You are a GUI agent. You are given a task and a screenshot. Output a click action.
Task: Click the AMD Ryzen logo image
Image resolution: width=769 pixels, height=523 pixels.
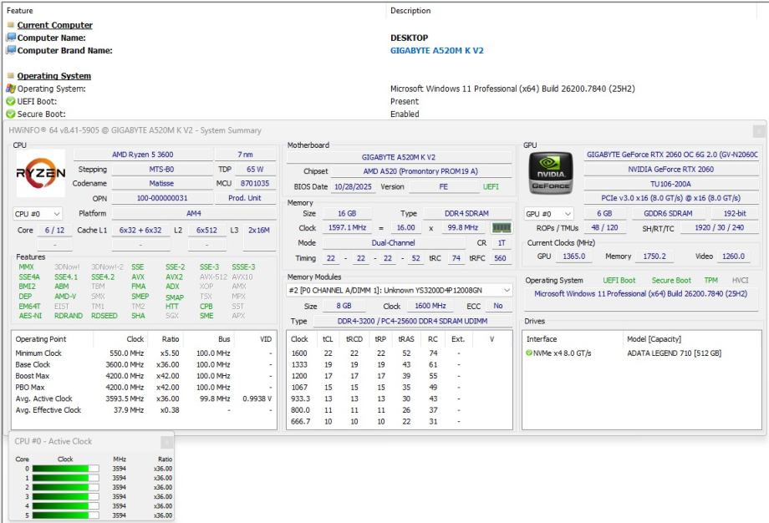[40, 173]
